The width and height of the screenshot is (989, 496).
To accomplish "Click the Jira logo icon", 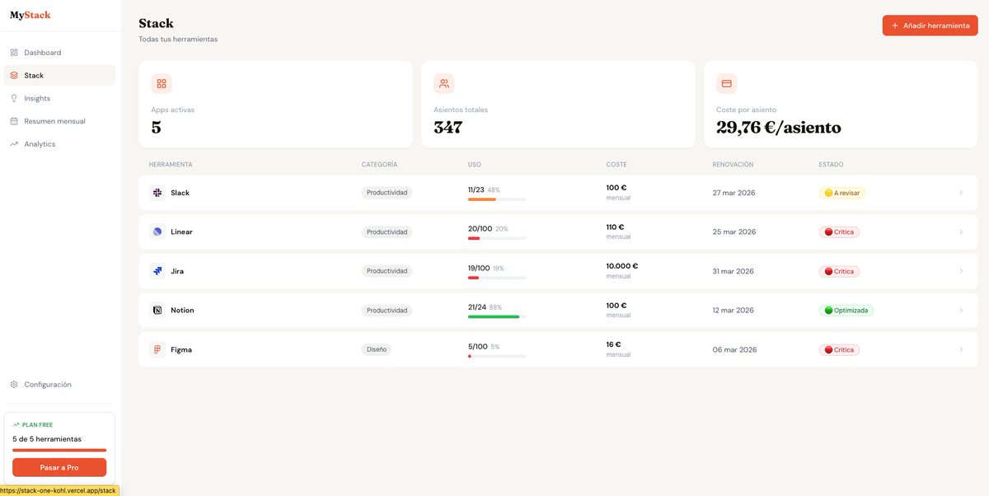I will click(x=157, y=271).
